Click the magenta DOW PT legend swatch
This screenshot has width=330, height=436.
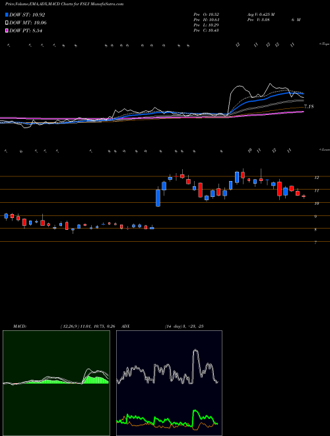(x=7, y=31)
